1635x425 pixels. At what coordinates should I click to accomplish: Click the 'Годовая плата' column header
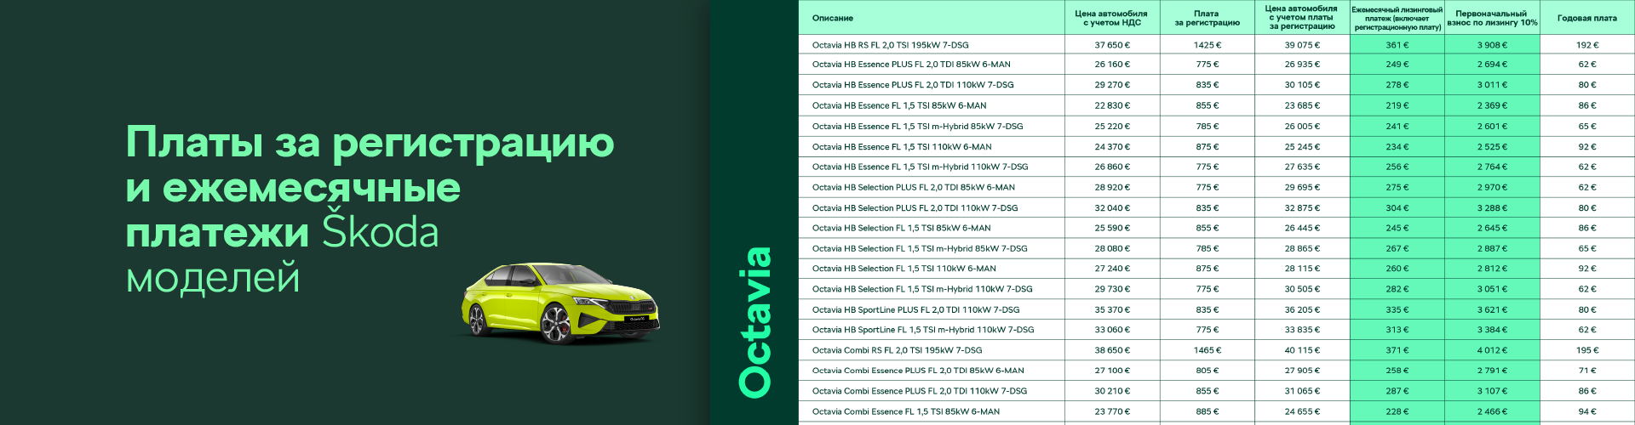pyautogui.click(x=1587, y=18)
